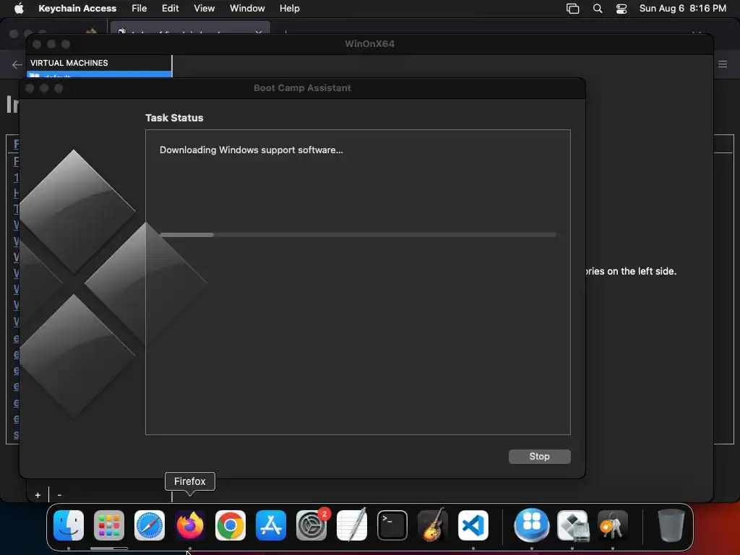Click the WinOnX64 window title bar
The width and height of the screenshot is (740, 555).
369,44
